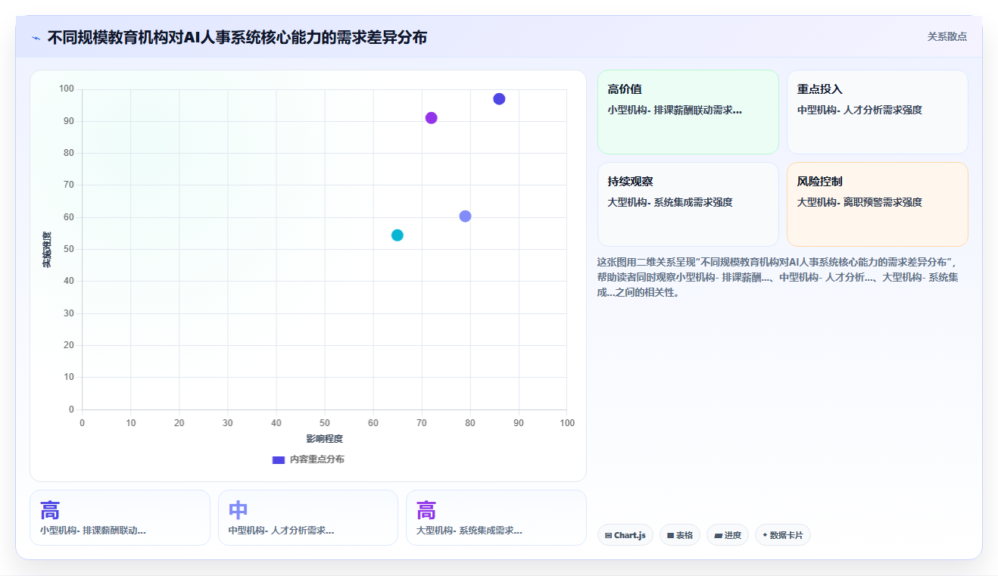
Task: Open the 高价值 card
Action: pyautogui.click(x=688, y=112)
